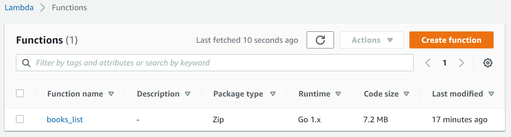Open table preferences gear icon
The image size is (511, 137).
coord(488,63)
